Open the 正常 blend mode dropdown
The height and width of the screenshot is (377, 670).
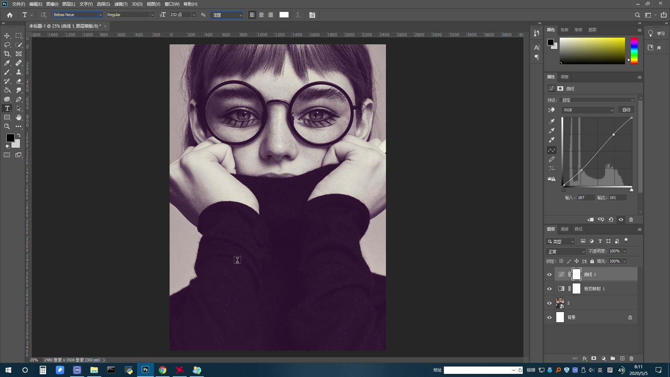(x=565, y=251)
